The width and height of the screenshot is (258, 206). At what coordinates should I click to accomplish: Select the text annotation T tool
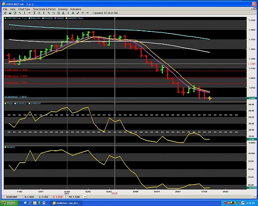(x=34, y=13)
